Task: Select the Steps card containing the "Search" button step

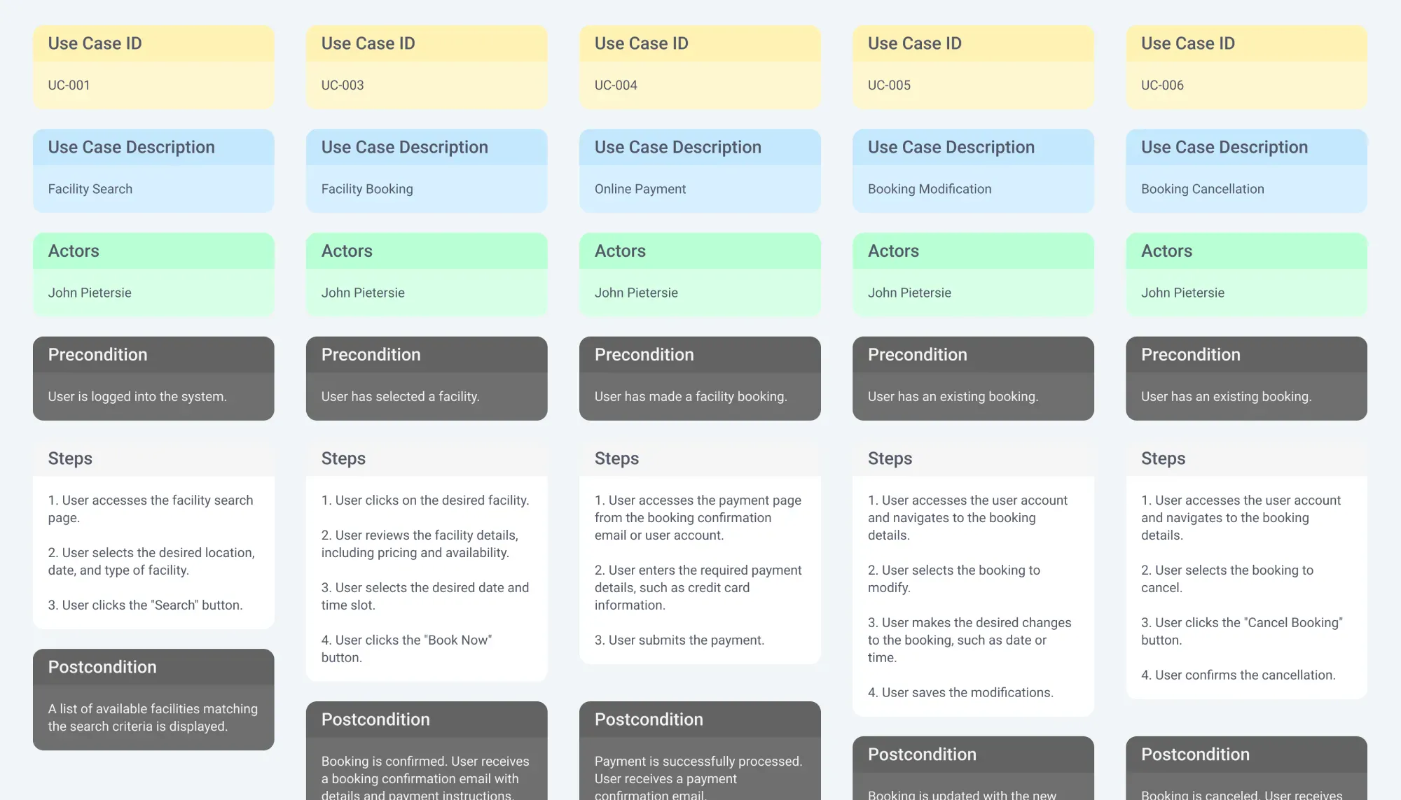Action: [153, 535]
